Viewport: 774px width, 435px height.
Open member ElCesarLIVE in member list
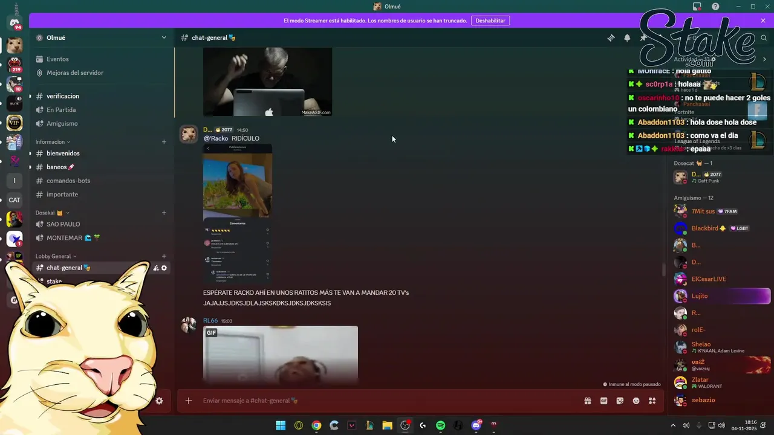point(721,279)
